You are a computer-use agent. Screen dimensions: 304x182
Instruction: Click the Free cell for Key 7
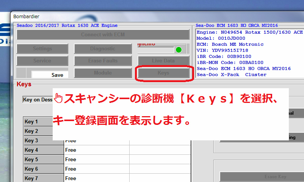97,178
